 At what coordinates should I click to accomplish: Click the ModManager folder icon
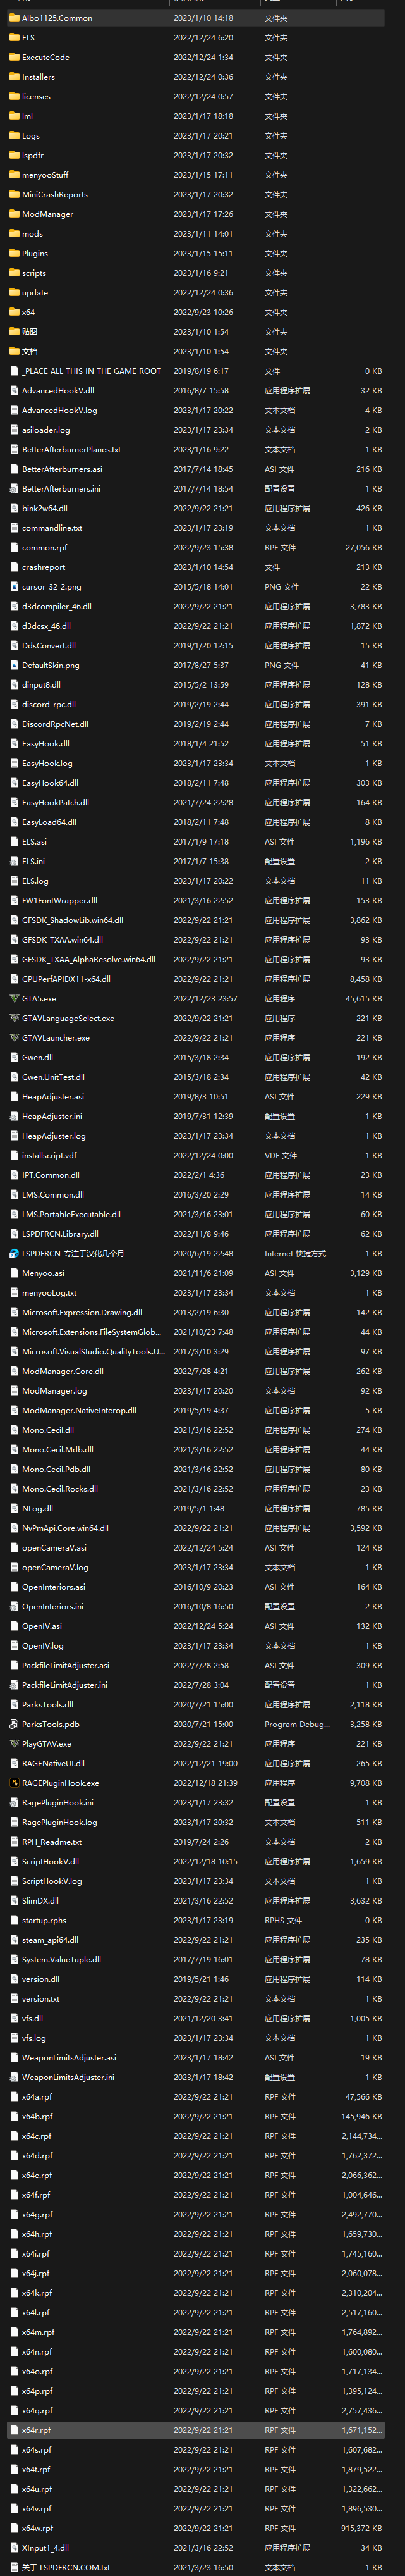coord(14,214)
